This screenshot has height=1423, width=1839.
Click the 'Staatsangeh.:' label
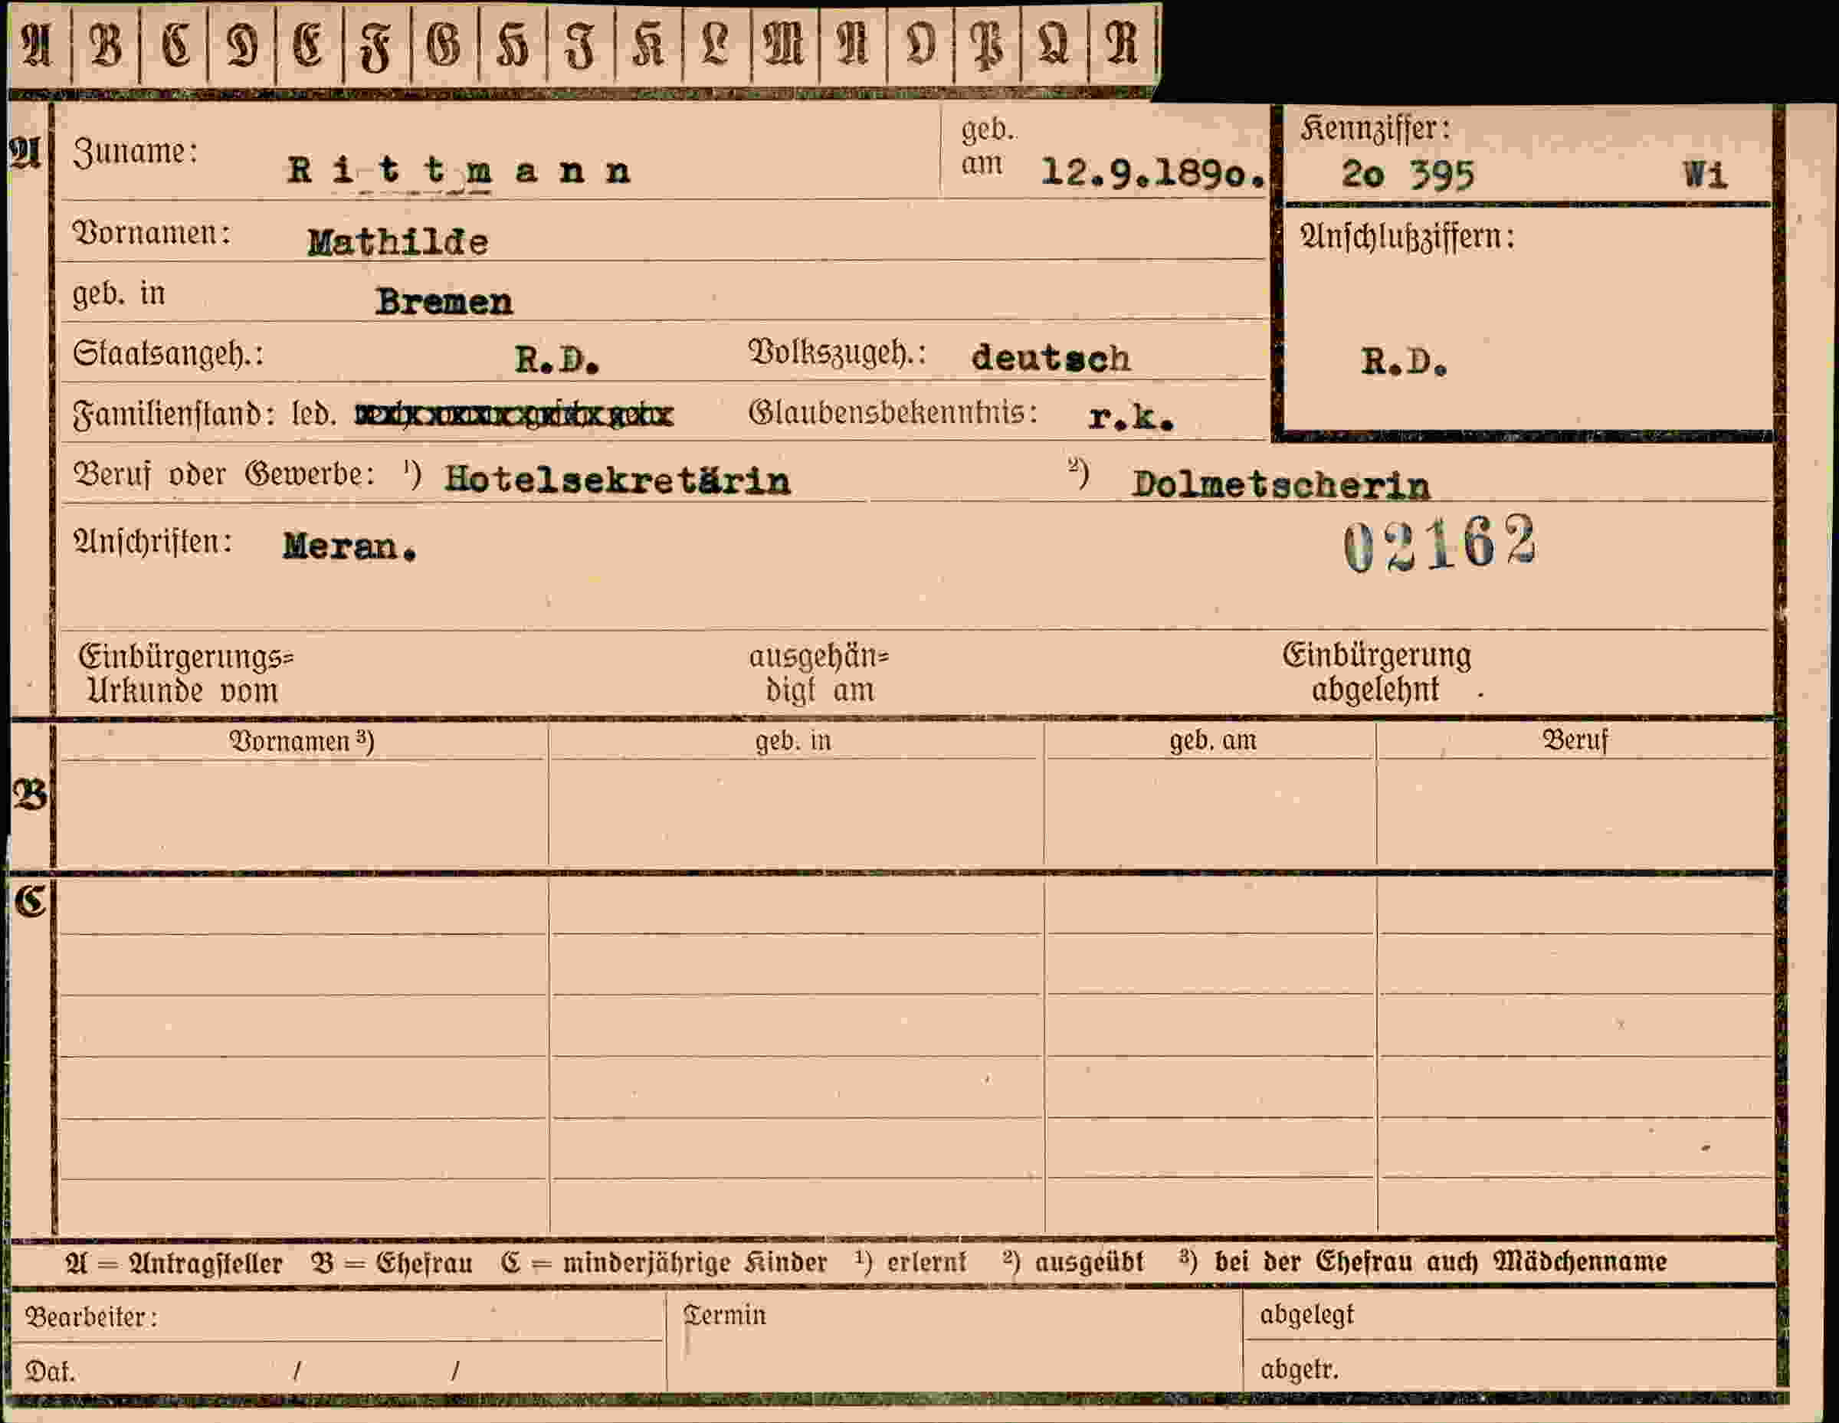(169, 354)
